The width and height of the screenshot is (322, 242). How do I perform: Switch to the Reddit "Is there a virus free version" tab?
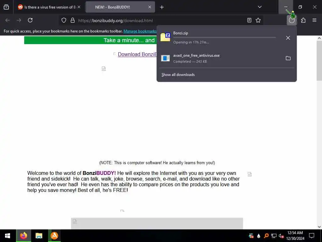[x=49, y=7]
